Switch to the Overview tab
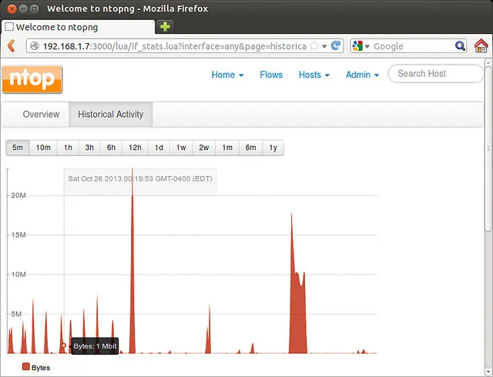The image size is (493, 377). point(41,115)
